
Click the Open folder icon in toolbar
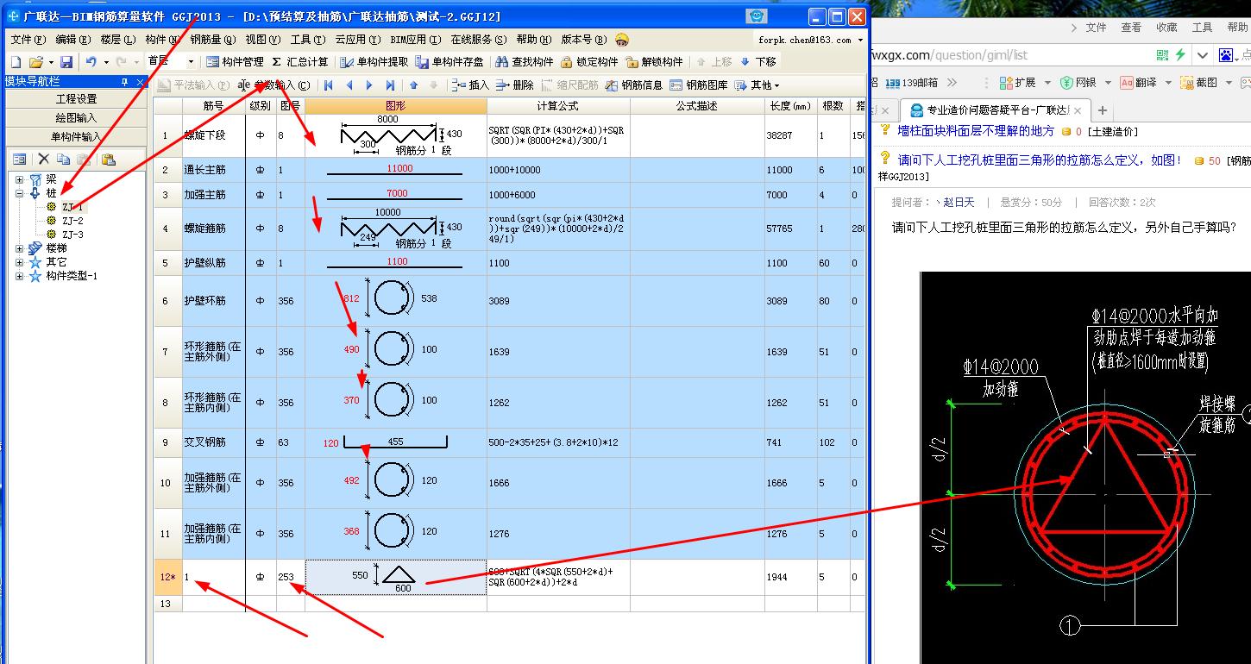point(36,62)
